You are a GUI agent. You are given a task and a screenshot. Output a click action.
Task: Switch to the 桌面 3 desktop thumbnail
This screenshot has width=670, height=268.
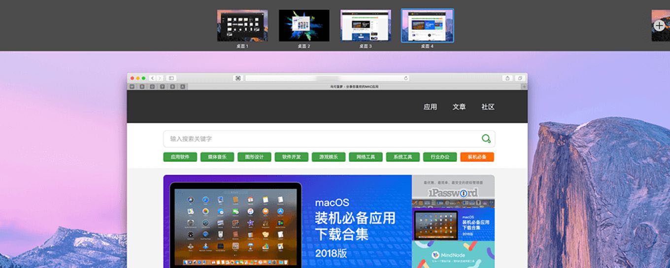coord(366,26)
